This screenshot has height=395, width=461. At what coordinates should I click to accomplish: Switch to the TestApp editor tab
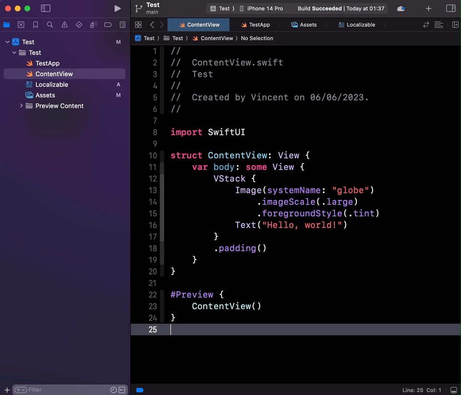[x=255, y=24]
